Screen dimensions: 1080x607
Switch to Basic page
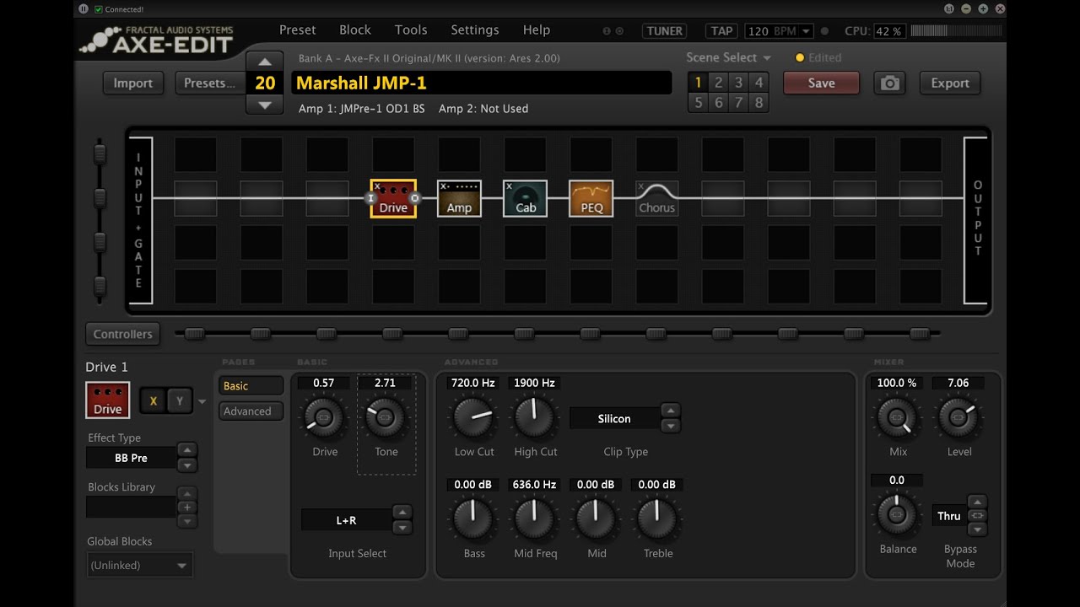click(251, 385)
